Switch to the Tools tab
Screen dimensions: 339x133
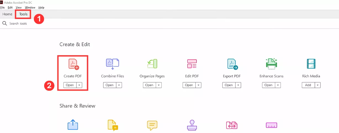(23, 14)
